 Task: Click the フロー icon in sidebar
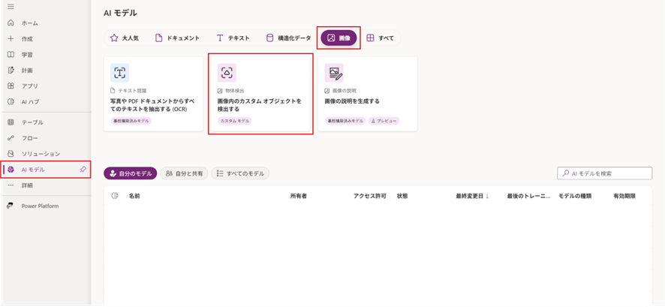[x=11, y=138]
